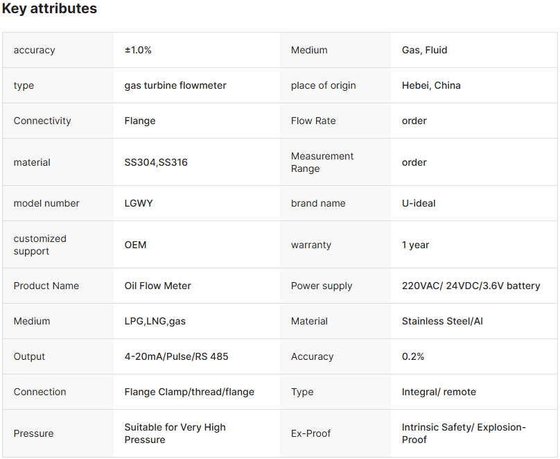
Task: Select the 220VAC/ 24VDC/3.6V battery value
Action: coord(471,286)
